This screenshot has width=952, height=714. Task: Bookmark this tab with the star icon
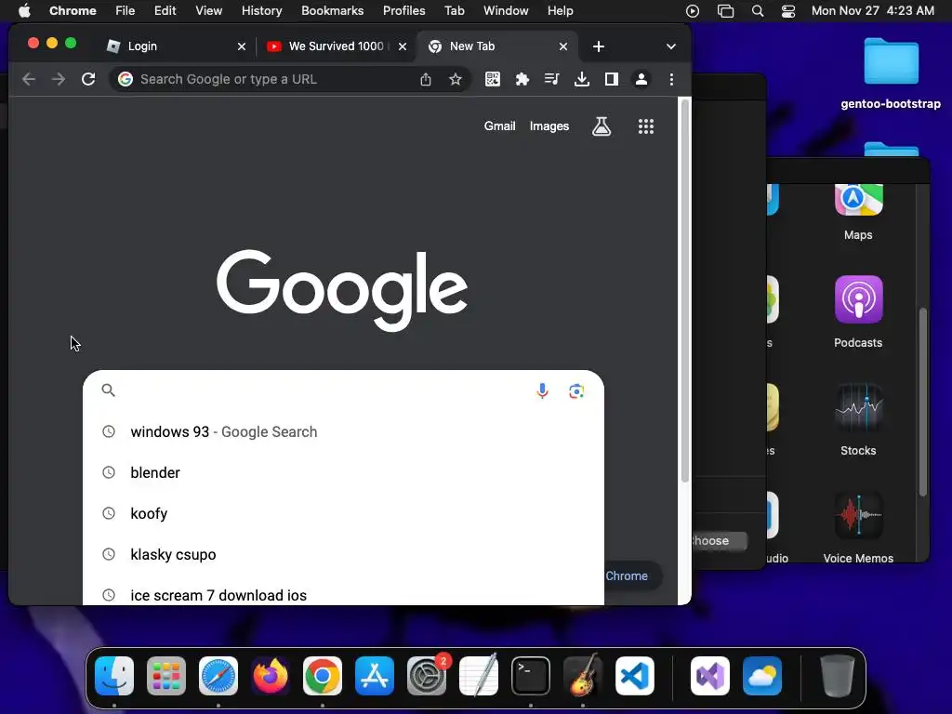456,79
